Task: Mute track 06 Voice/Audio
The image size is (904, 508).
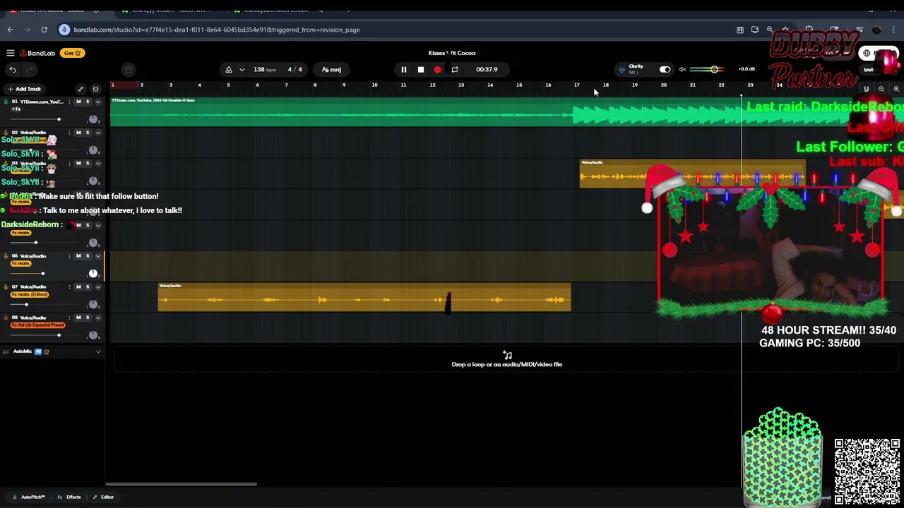Action: [78, 256]
